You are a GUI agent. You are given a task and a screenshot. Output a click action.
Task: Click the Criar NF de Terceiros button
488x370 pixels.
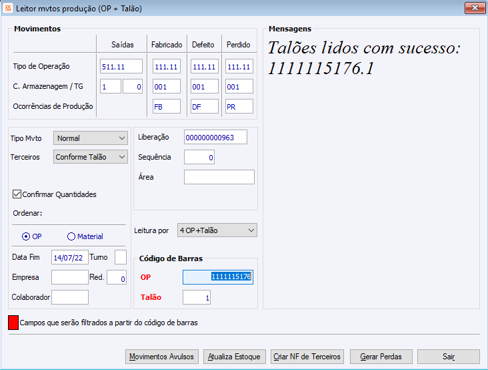point(307,357)
